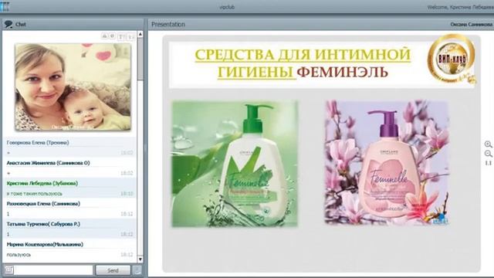Click the small button right of Send

[x=137, y=270]
